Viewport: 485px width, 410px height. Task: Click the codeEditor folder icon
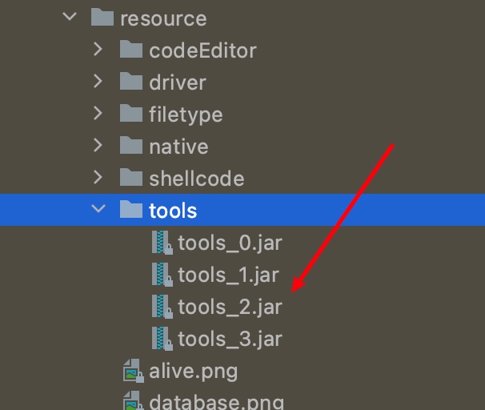(131, 49)
